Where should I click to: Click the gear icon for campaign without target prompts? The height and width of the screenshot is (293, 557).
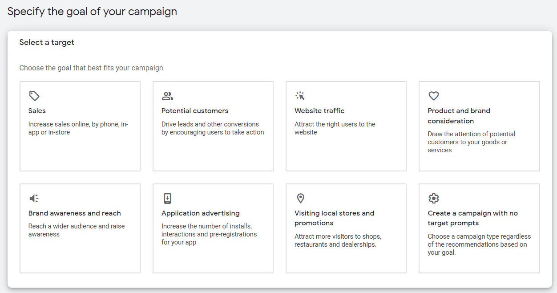point(433,198)
